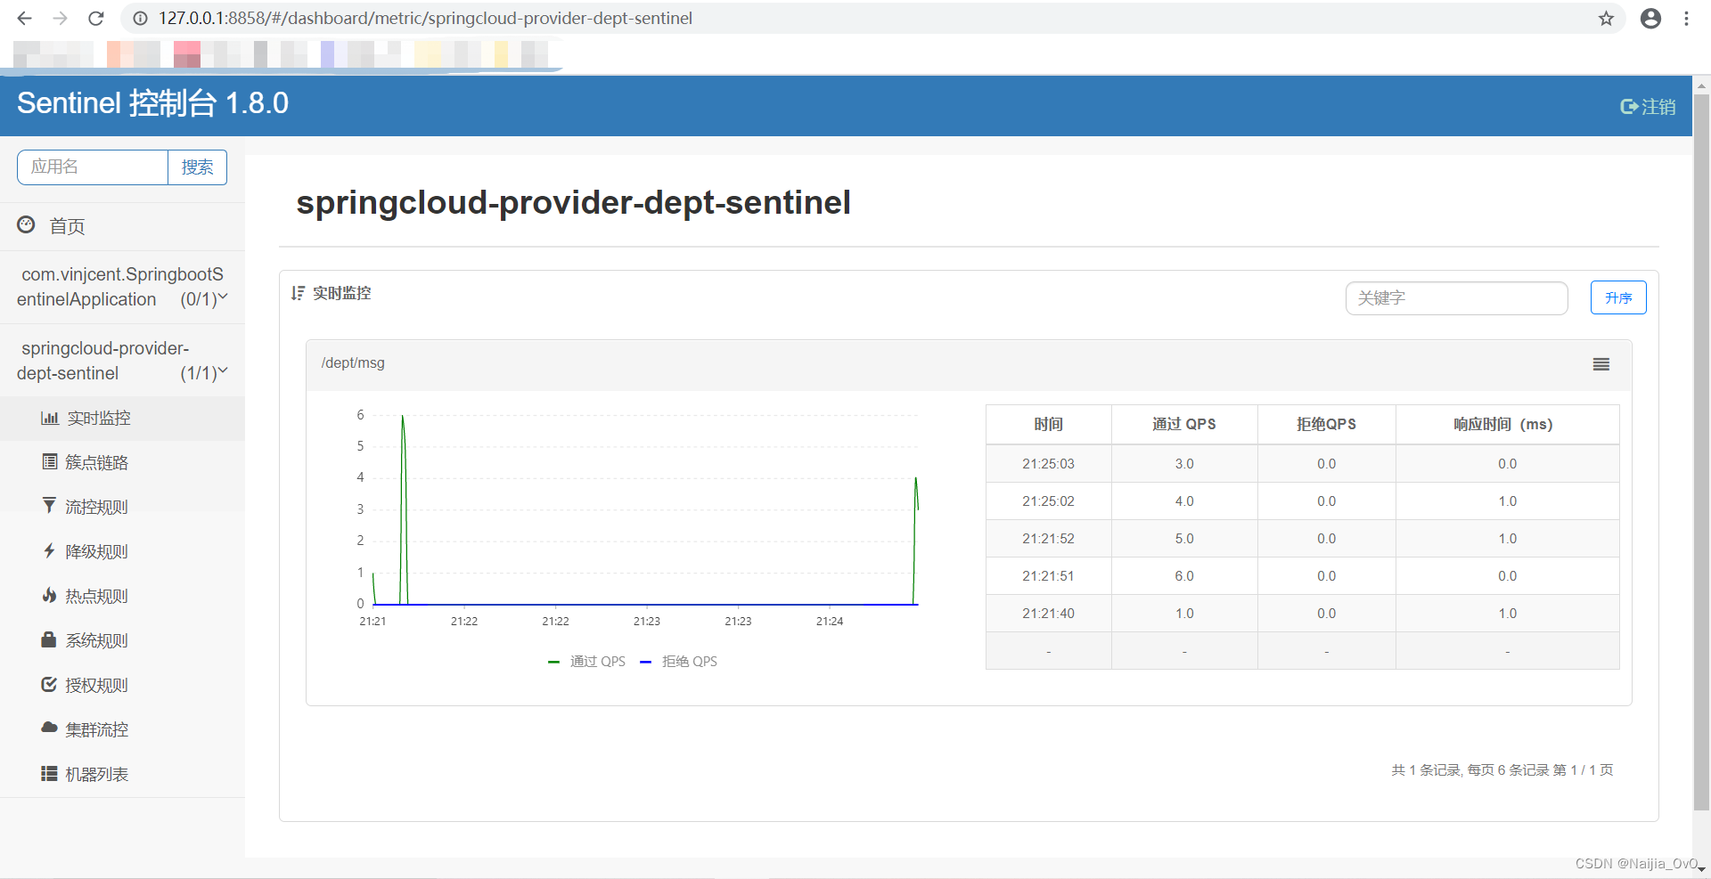Focus the 应用名 search field
Screen dimensions: 1711x879
pyautogui.click(x=93, y=167)
